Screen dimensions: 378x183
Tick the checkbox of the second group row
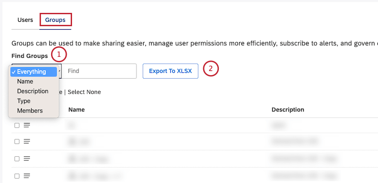17,142
